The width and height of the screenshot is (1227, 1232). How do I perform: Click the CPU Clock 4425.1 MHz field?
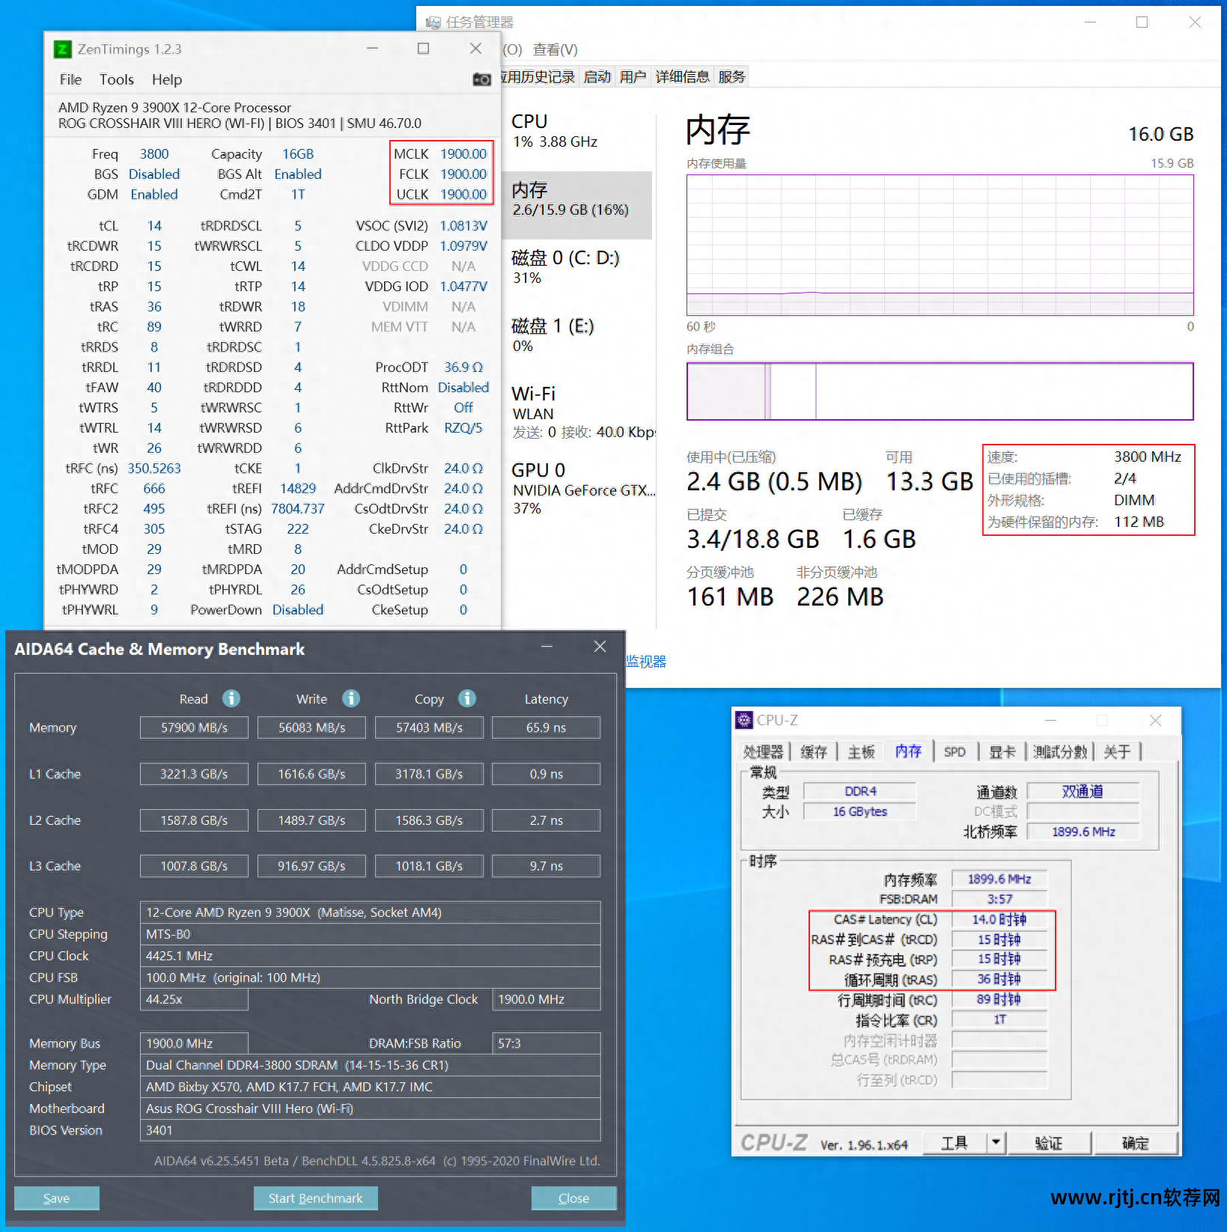(x=371, y=956)
